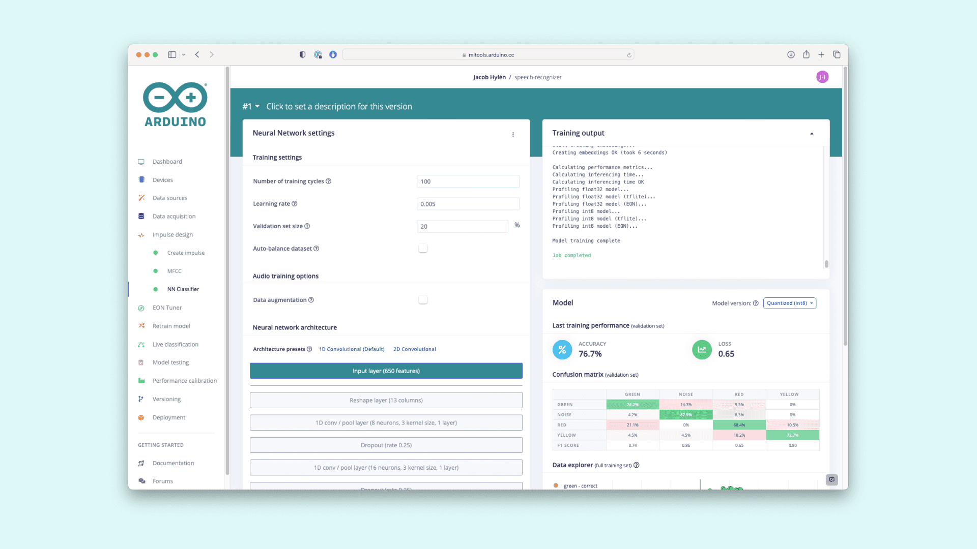Enable Auto-balance dataset checkbox

[423, 248]
